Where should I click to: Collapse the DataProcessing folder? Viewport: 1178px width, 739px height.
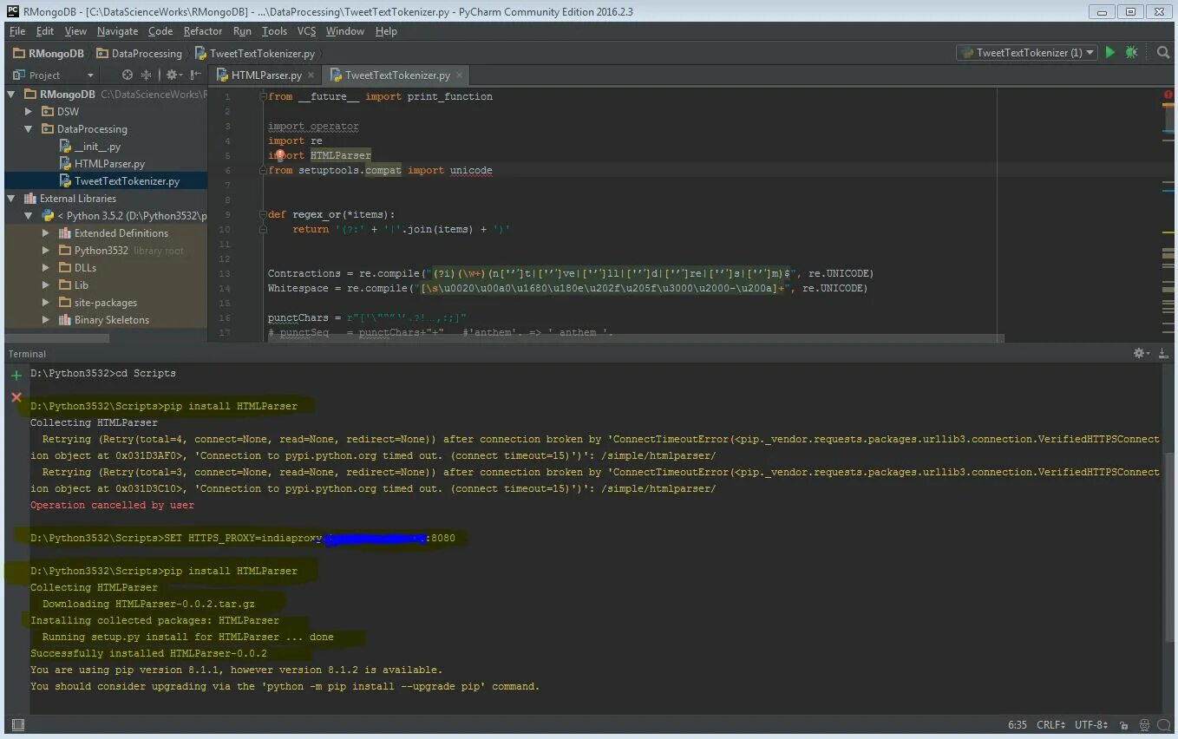pyautogui.click(x=29, y=129)
